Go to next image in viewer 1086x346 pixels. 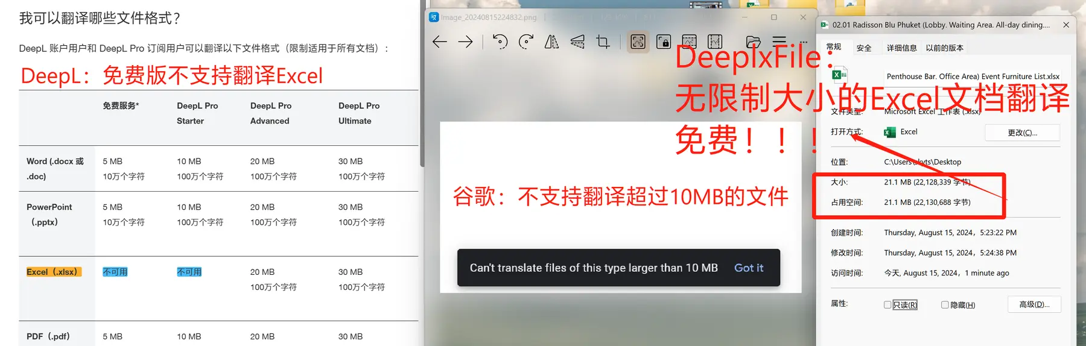[x=465, y=42]
